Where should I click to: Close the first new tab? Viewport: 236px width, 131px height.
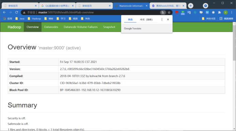click(x=36, y=6)
